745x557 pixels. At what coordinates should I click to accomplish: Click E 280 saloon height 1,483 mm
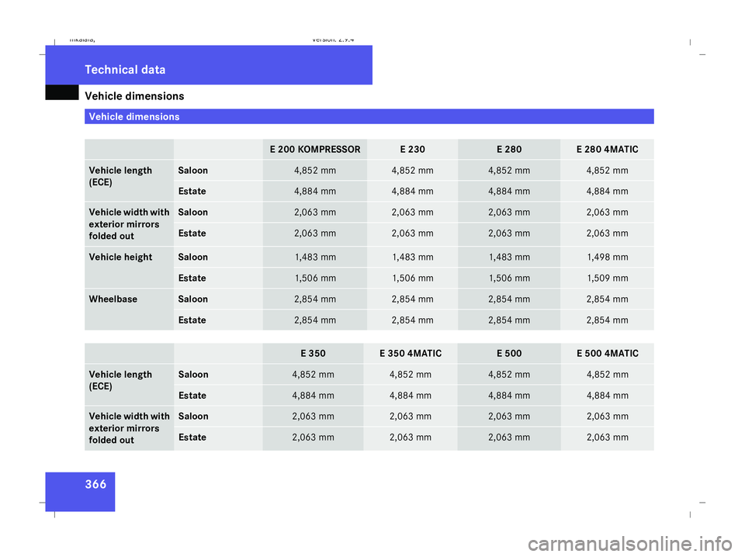point(509,257)
